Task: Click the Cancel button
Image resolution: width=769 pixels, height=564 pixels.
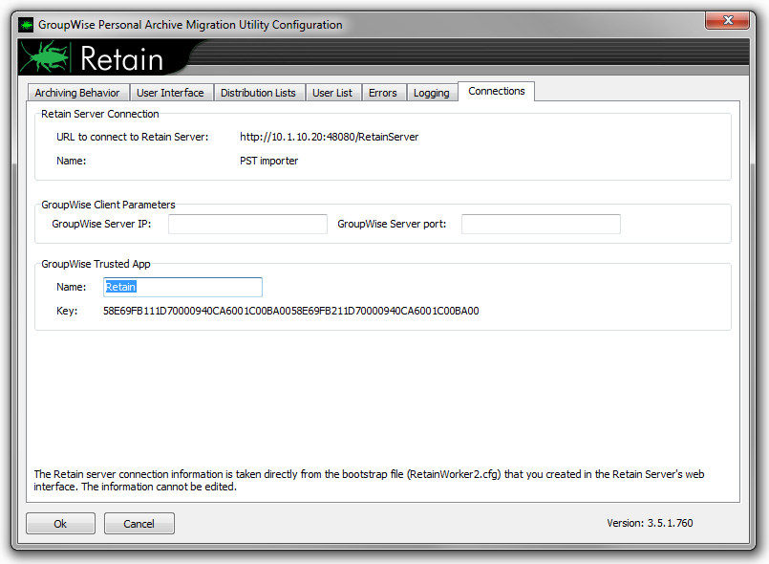Action: point(139,524)
